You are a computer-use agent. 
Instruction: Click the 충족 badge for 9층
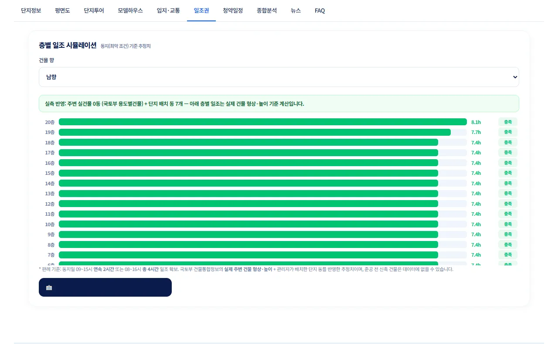tap(508, 234)
